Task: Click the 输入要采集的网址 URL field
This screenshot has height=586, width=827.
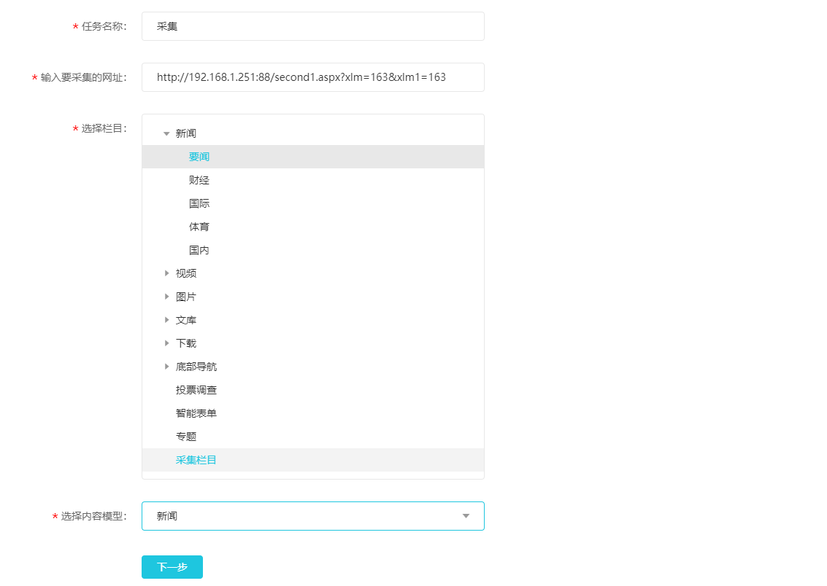Action: coord(312,77)
